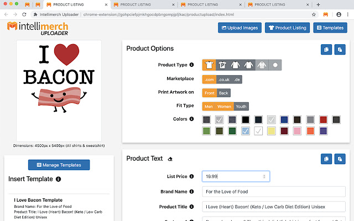Screen dimensions: 354x221
Task: Open the Templates button
Action: pyautogui.click(x=330, y=28)
